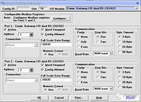Select 50 Byte timeout for Port 1
This screenshot has width=141, height=102.
coord(120,52)
